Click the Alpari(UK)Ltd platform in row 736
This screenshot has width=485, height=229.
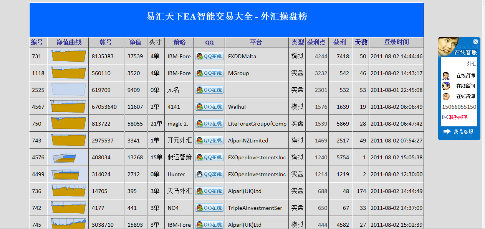(245, 191)
